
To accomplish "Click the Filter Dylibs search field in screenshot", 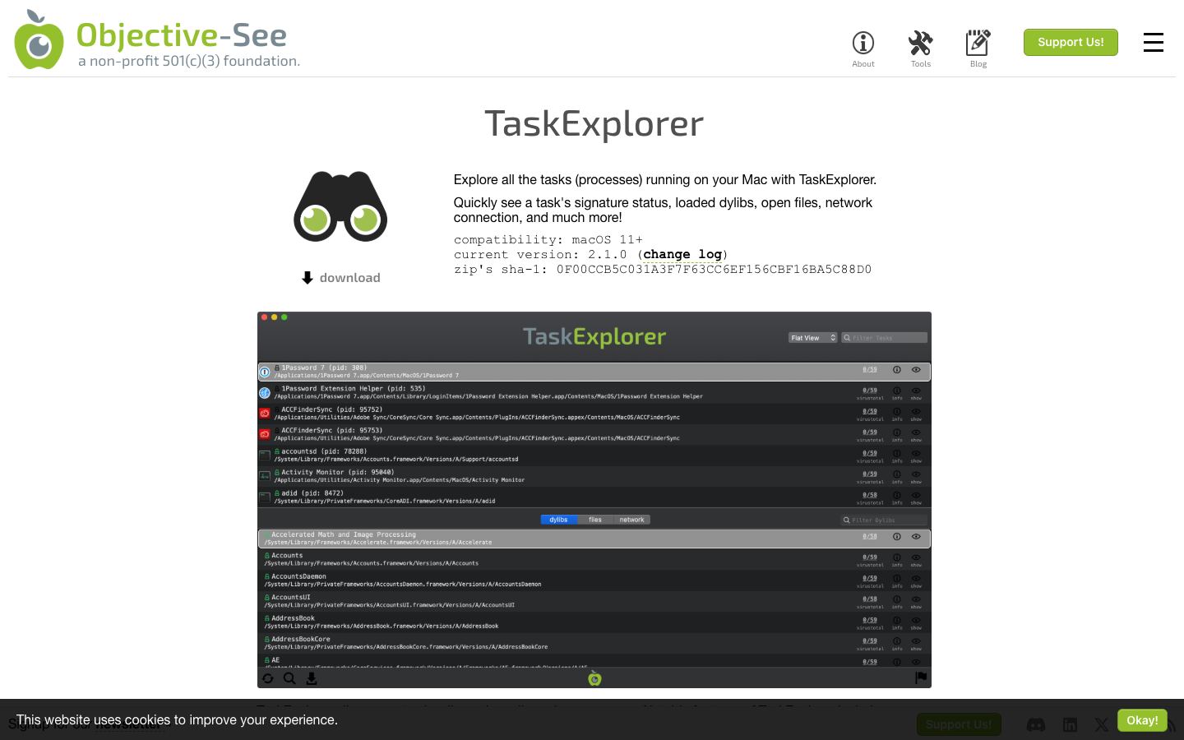I will tap(884, 520).
